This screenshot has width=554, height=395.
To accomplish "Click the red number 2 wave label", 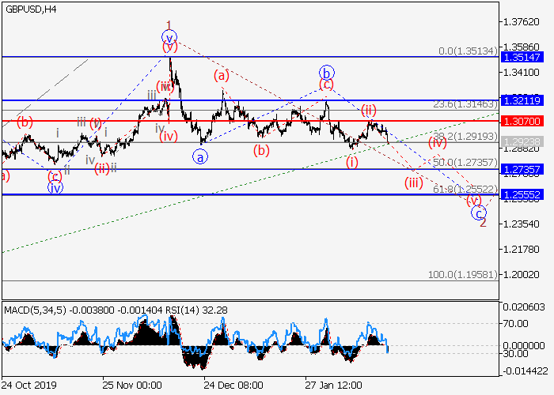I will (x=483, y=223).
